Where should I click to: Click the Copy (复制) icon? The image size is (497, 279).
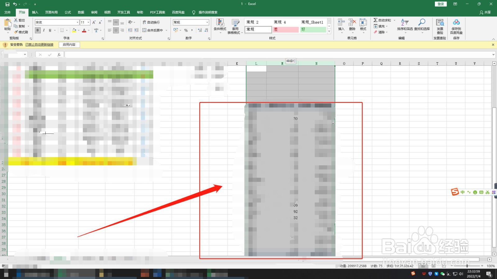click(16, 26)
